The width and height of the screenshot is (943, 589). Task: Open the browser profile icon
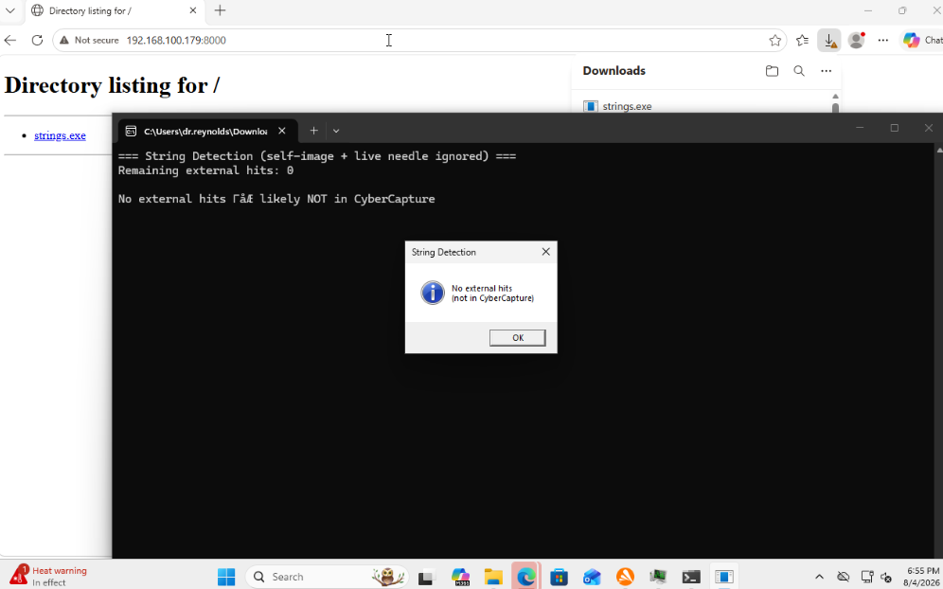click(856, 41)
